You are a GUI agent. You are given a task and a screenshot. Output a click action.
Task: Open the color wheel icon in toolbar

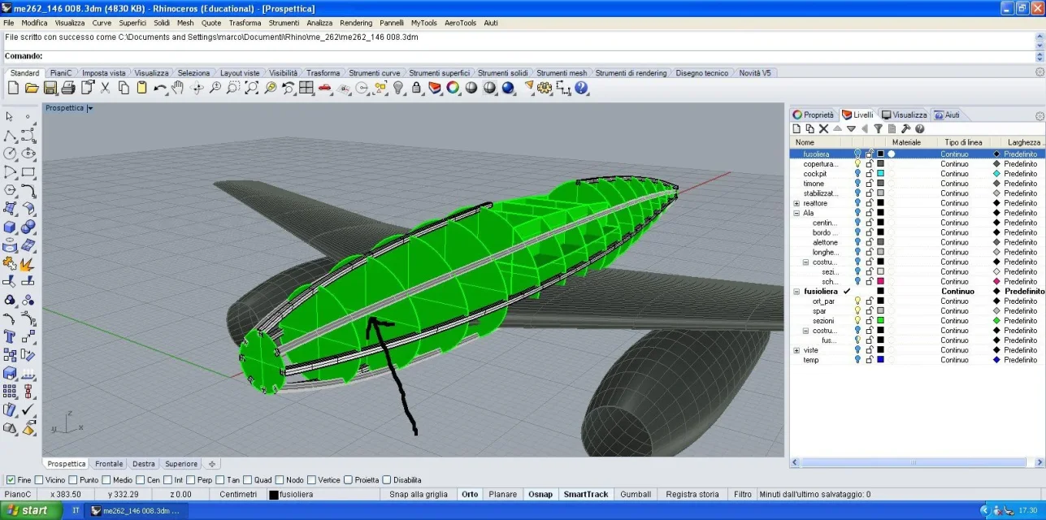pos(453,88)
